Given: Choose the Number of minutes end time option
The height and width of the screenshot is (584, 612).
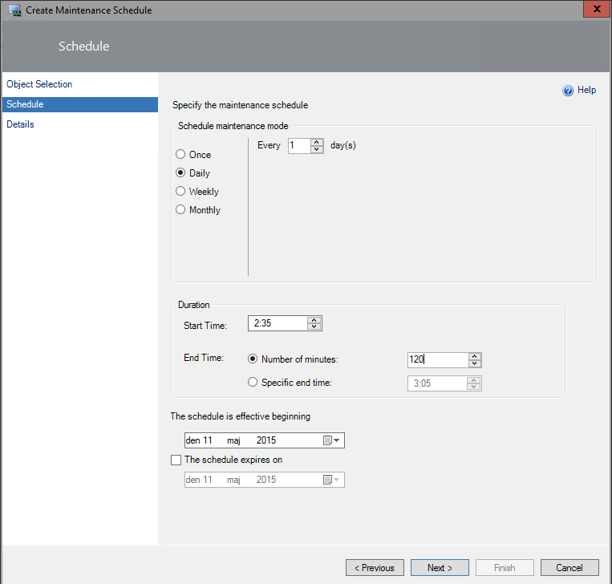Looking at the screenshot, I should [253, 359].
